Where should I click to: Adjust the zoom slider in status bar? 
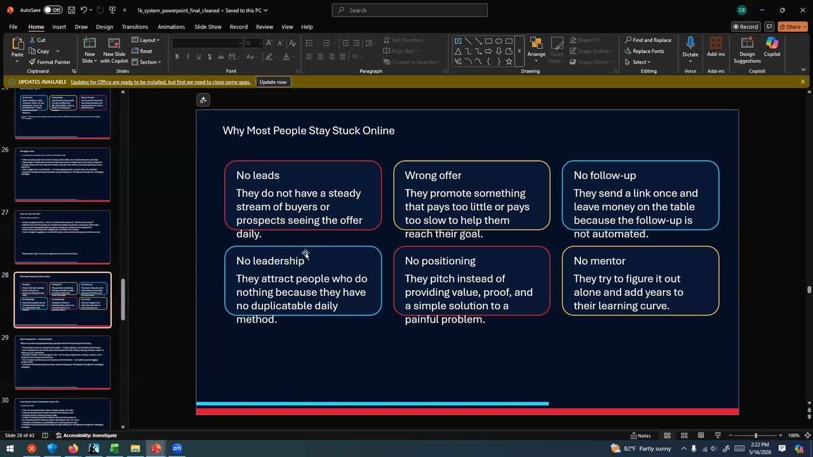click(755, 435)
